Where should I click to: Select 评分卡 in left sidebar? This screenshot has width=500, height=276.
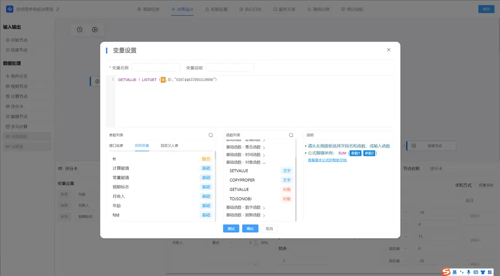(x=15, y=107)
